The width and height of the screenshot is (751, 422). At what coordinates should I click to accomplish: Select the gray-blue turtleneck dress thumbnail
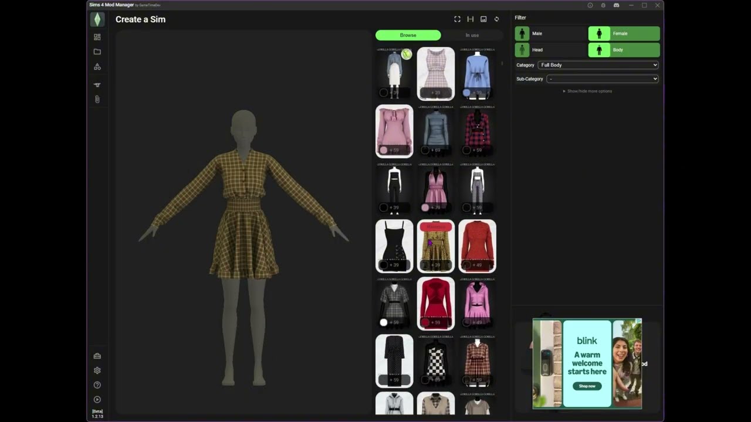tap(436, 131)
